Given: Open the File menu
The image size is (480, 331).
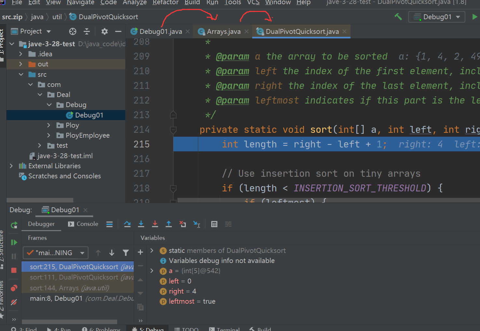Looking at the screenshot, I should tap(17, 3).
